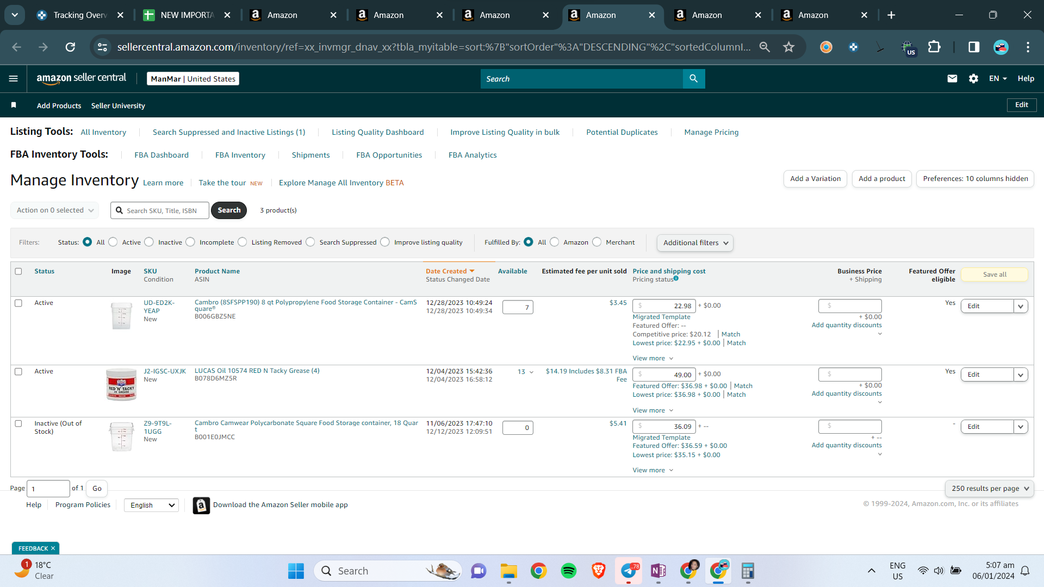Click the Go page button
The width and height of the screenshot is (1044, 587).
pyautogui.click(x=97, y=489)
